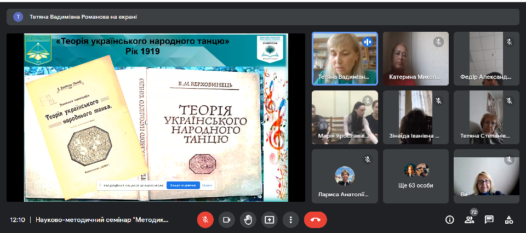Open meeting details info icon
The height and width of the screenshot is (233, 526).
point(449,220)
